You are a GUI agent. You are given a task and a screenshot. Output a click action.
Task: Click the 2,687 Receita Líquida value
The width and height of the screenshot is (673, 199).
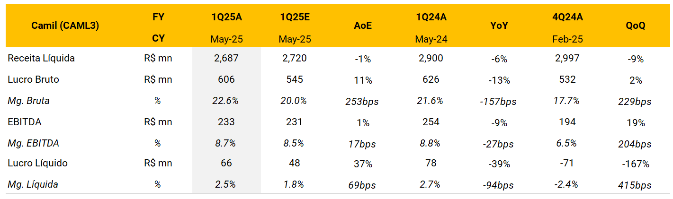[x=226, y=59]
